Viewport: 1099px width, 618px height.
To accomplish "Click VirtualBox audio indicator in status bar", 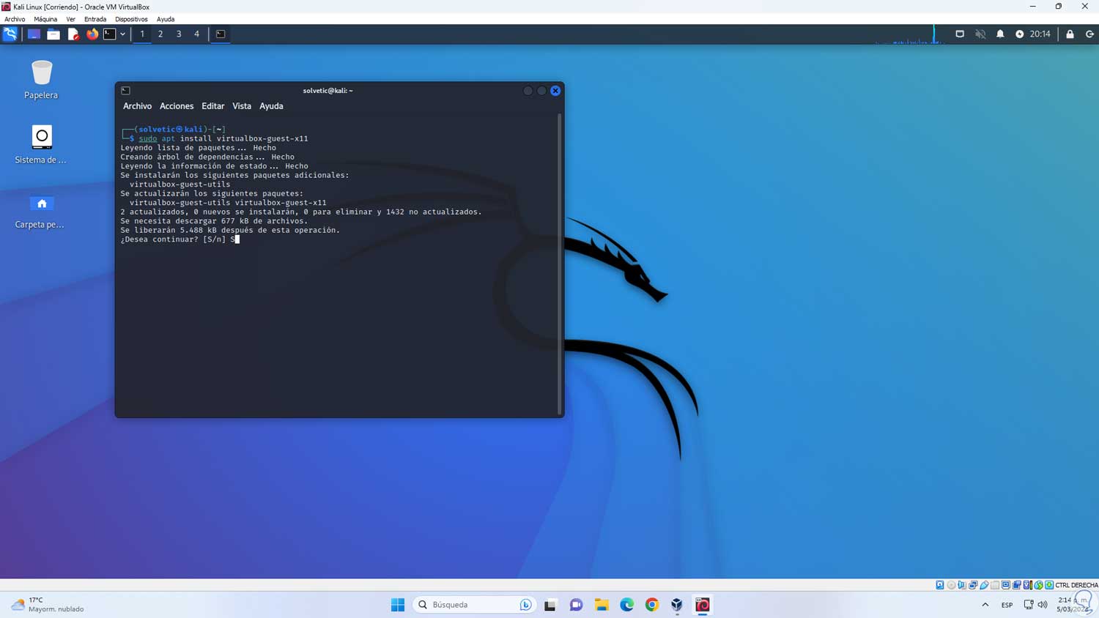I will coord(962,585).
